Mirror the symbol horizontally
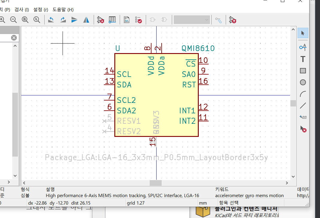The image size is (320, 218). point(86,20)
